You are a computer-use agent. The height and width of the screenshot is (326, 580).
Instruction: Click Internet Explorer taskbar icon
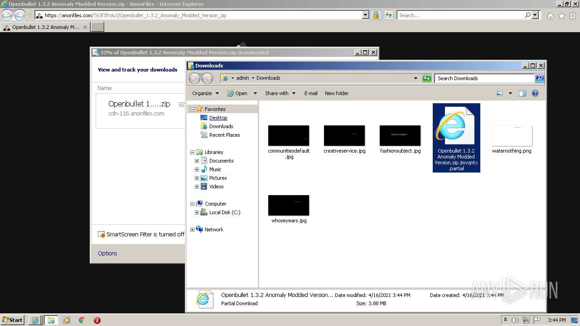tap(35, 320)
